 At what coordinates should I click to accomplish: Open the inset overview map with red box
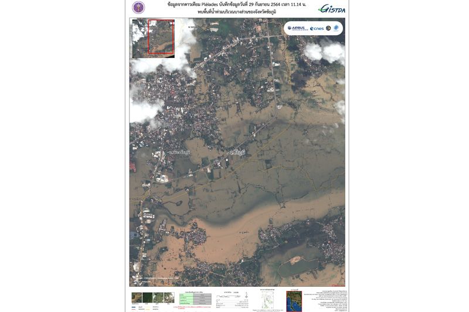tap(153, 38)
